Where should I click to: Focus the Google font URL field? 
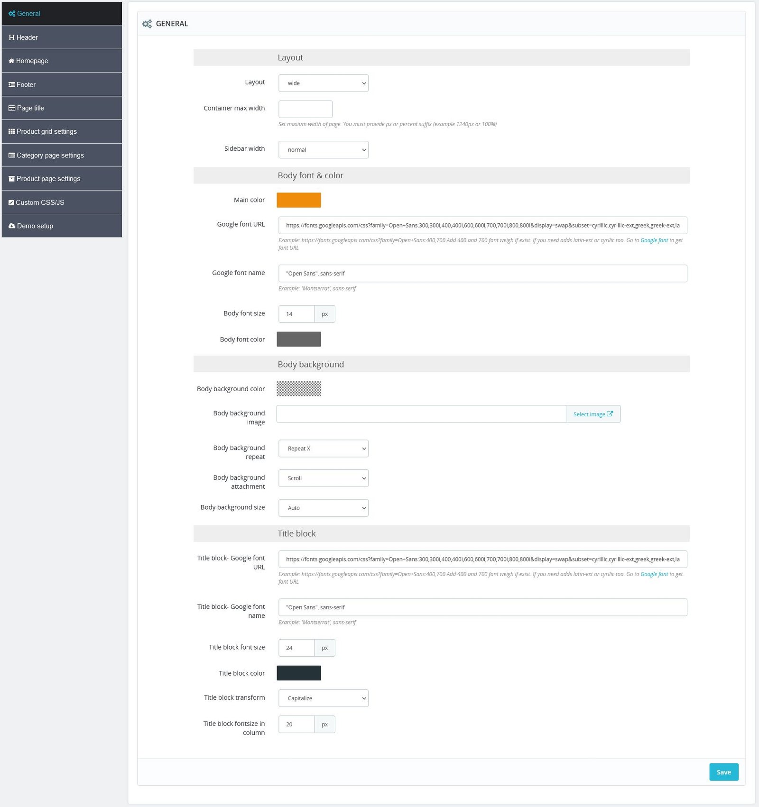coord(483,226)
